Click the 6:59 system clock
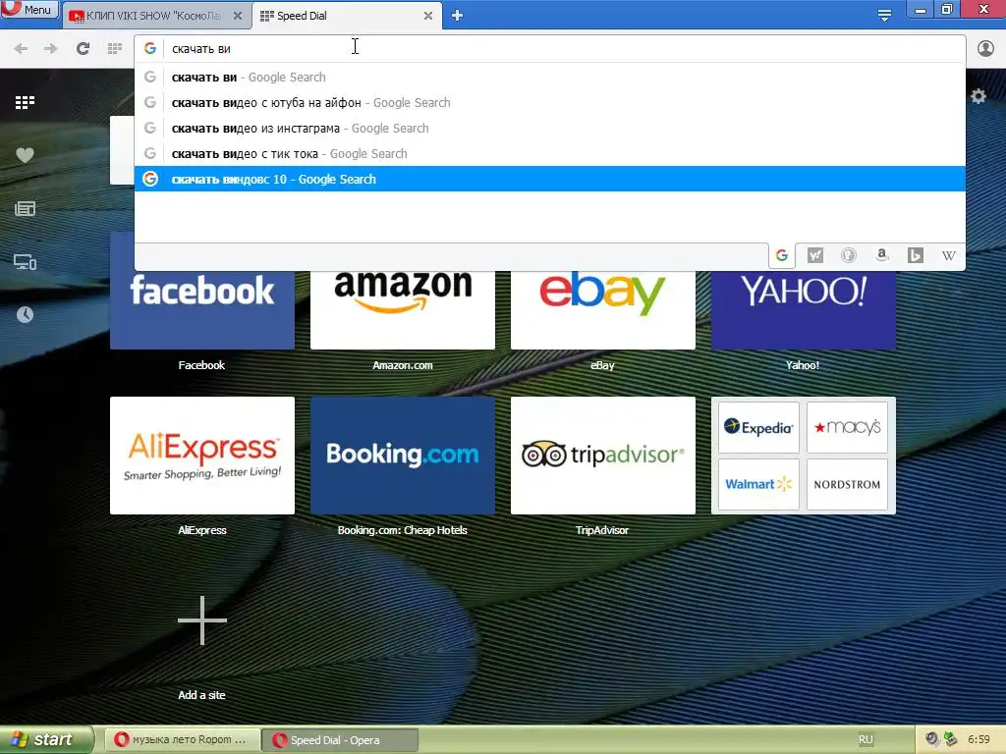1006x754 pixels. click(x=978, y=739)
